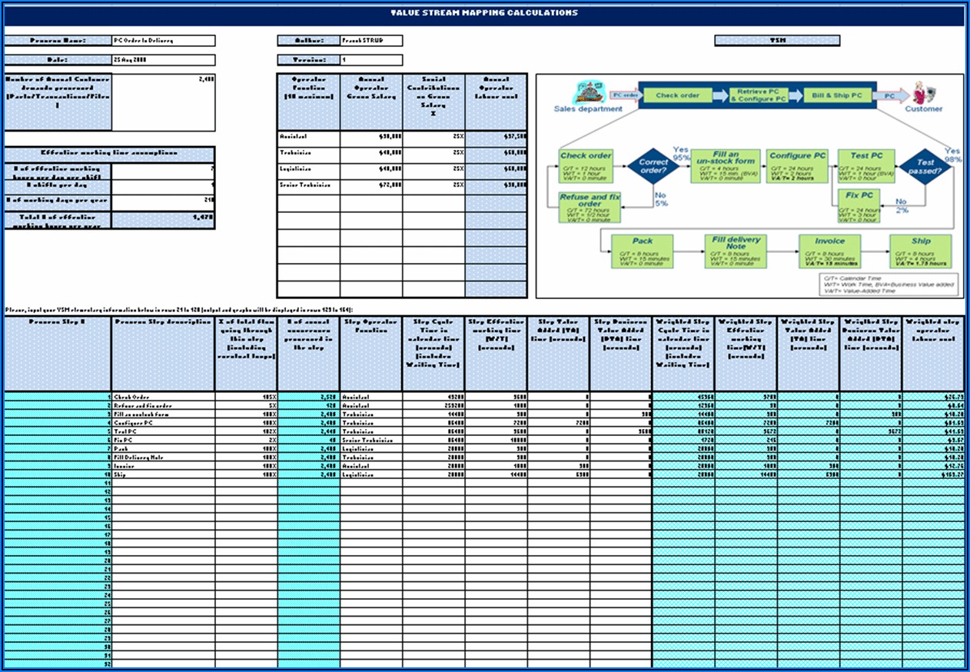Click the Date value cell
The width and height of the screenshot is (970, 672).
(164, 60)
